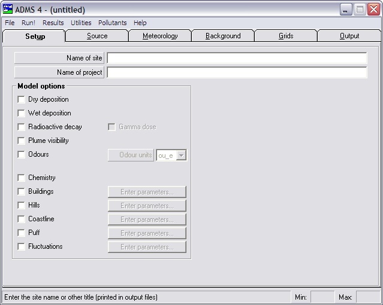Select the Setup tab
Screen dimensions: 383x305
coord(35,36)
